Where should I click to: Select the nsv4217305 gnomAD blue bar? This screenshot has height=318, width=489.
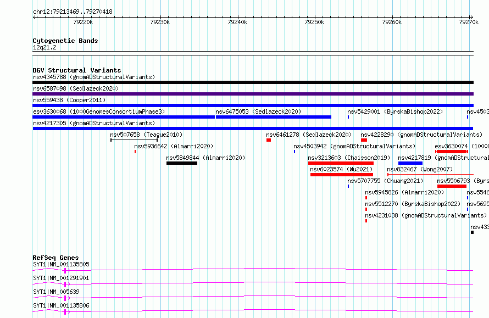coord(253,129)
